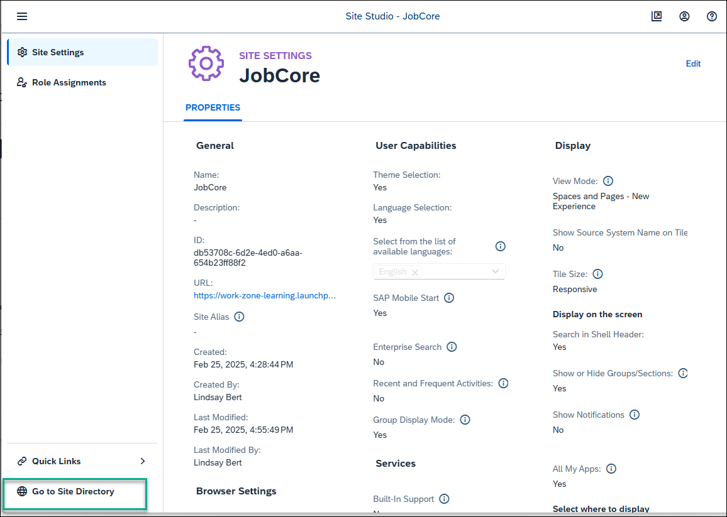Click the Responsive tile size value

(x=575, y=290)
